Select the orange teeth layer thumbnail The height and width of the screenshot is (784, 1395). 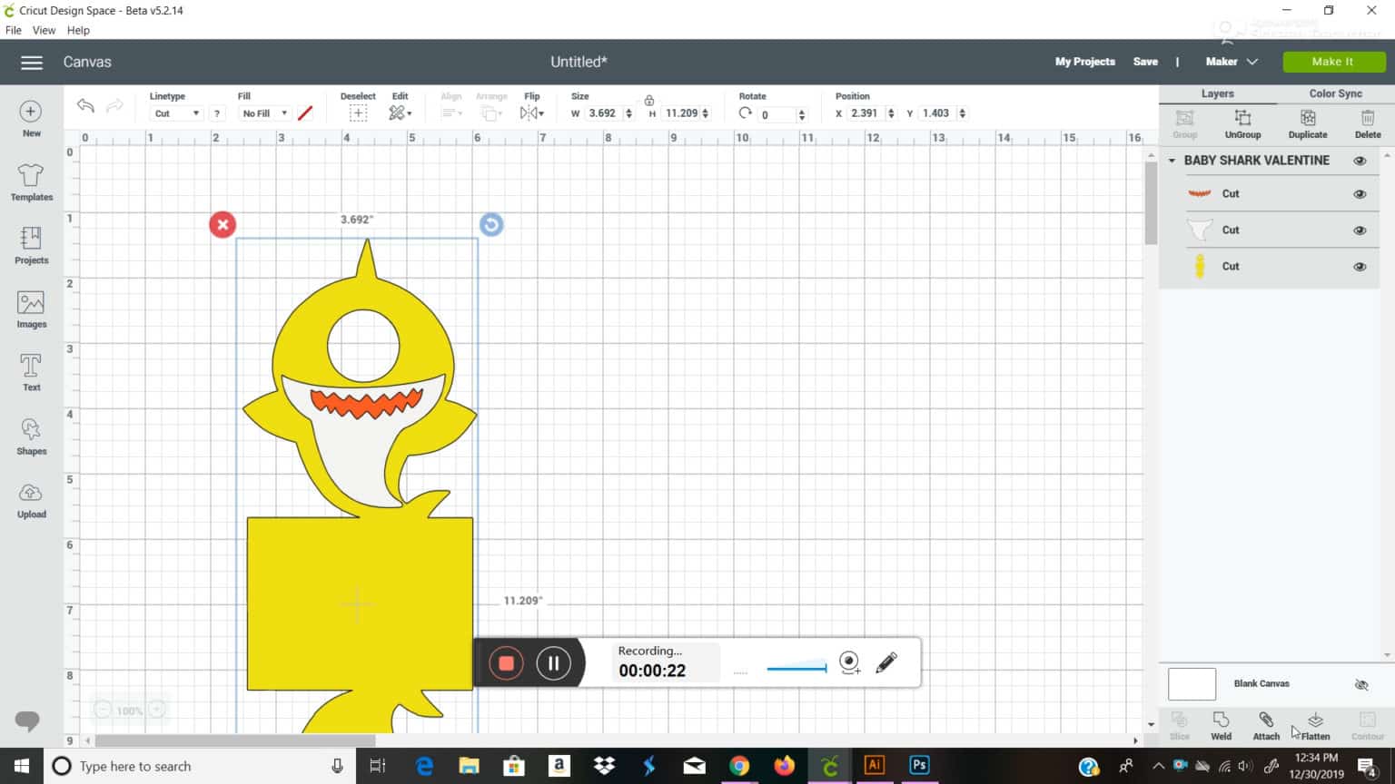coord(1200,194)
